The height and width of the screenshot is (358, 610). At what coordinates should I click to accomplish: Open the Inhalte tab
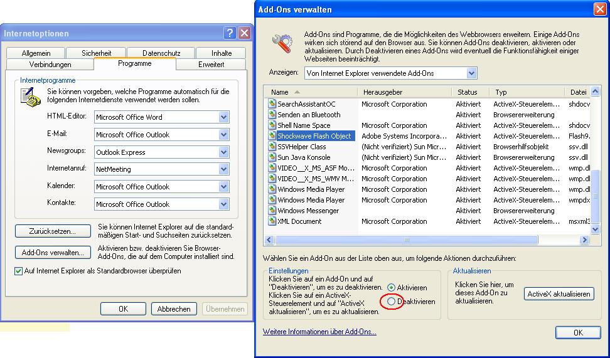222,53
